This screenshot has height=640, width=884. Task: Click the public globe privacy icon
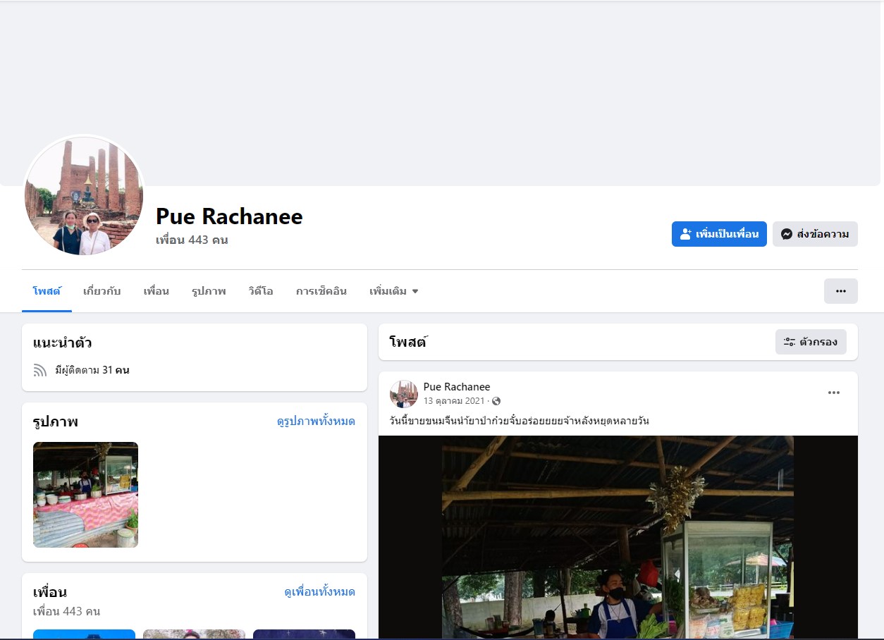(x=496, y=401)
